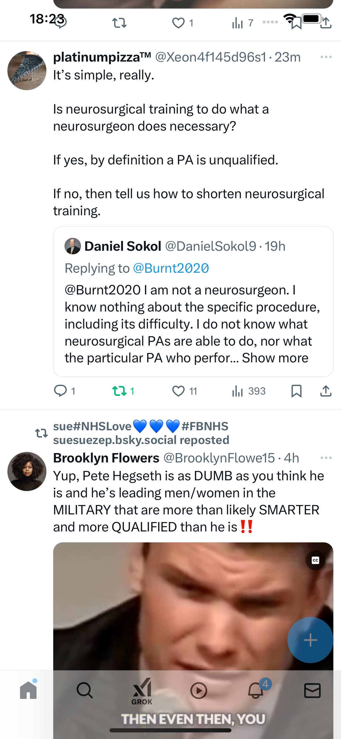Share the platinumpizza post
This screenshot has width=341, height=739.
tap(326, 391)
